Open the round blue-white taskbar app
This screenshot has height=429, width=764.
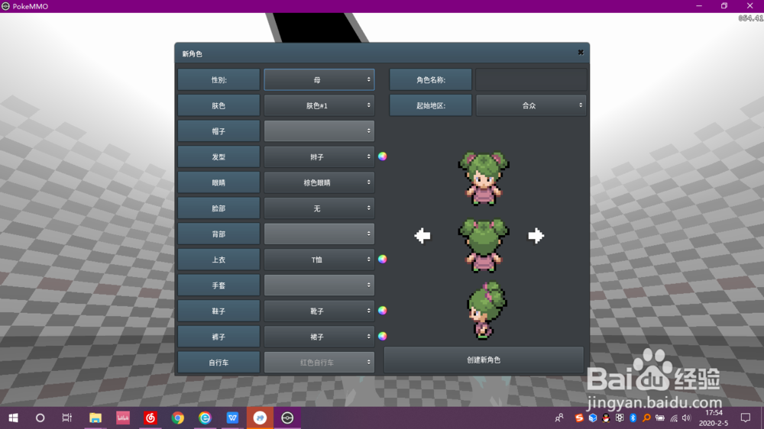[x=260, y=418]
